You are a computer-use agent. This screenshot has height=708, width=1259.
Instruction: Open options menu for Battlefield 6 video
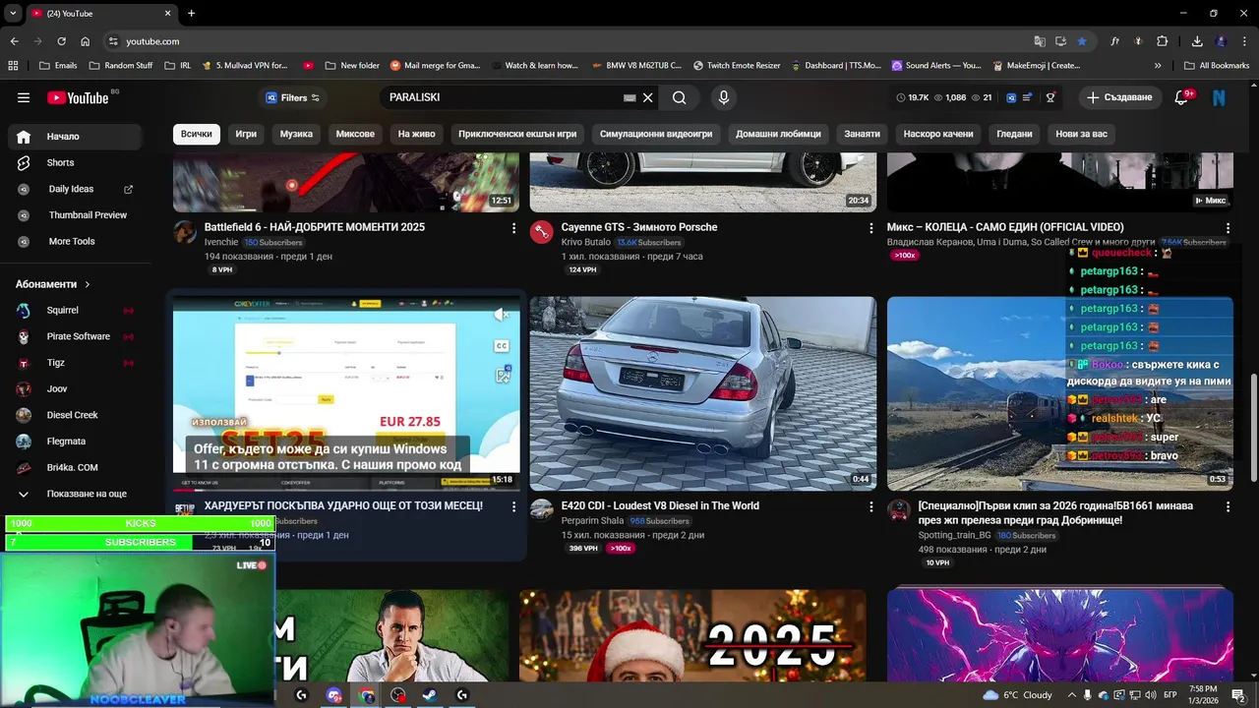513,228
